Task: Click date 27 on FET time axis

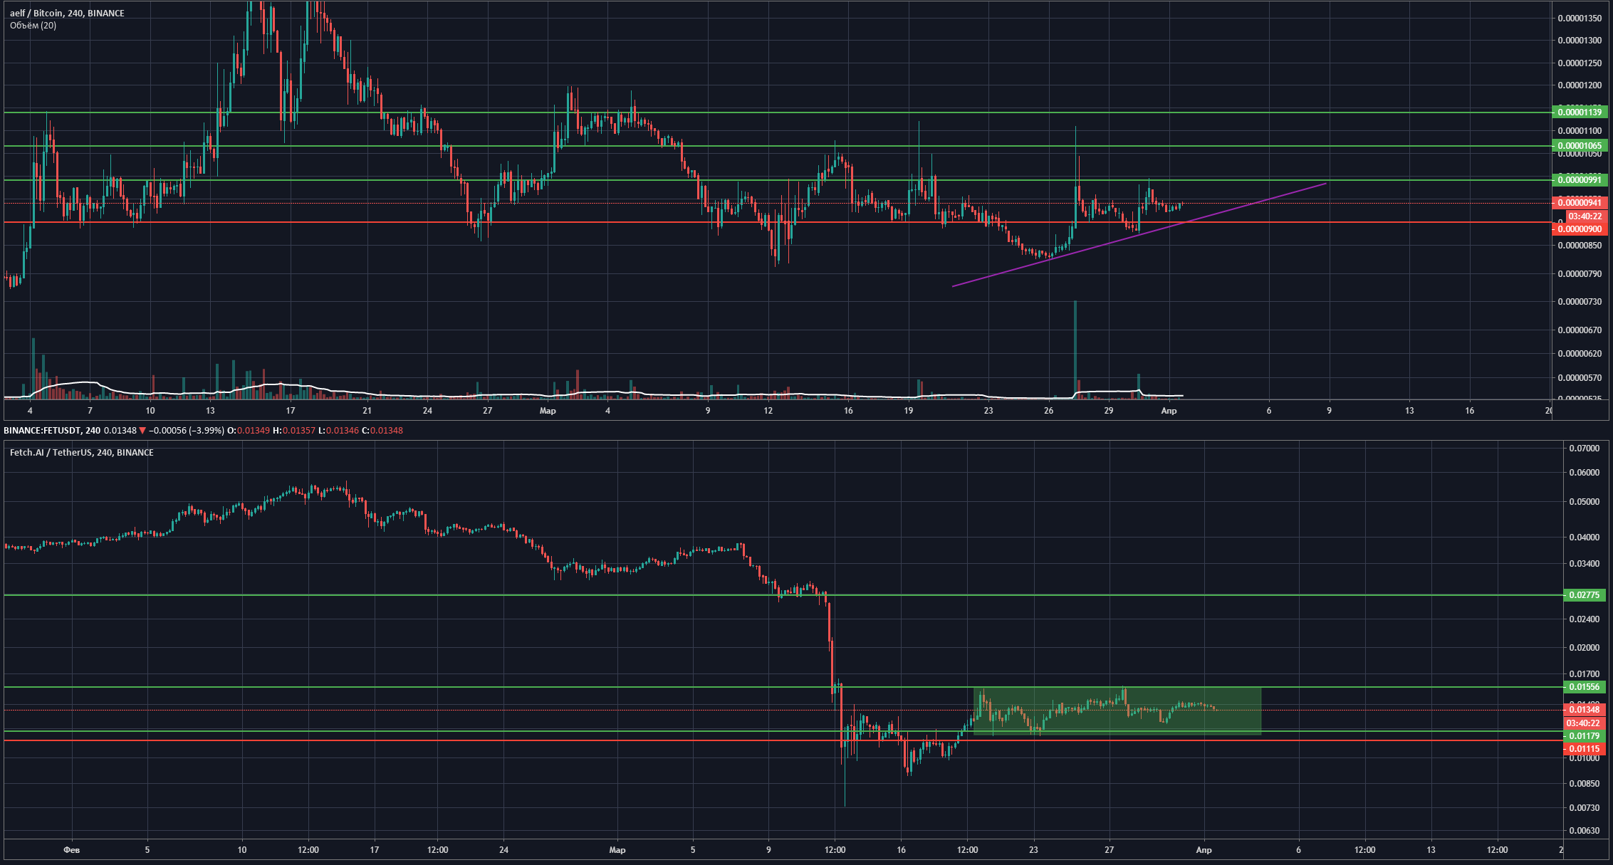Action: point(1110,850)
